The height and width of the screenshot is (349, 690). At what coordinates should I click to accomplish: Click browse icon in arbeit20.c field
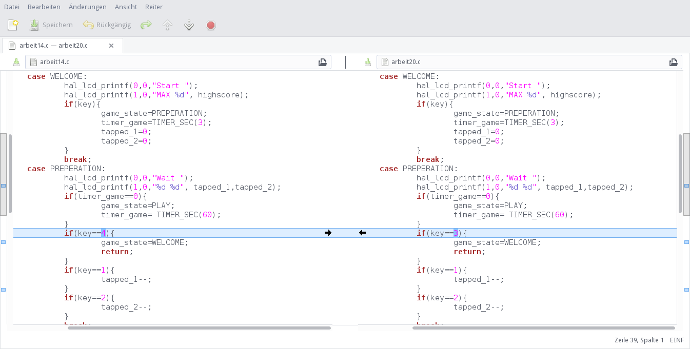point(674,62)
